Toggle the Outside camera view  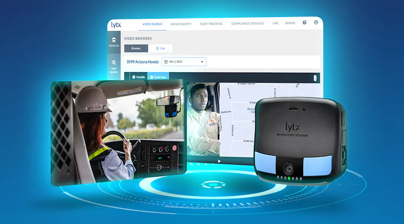coord(138,77)
